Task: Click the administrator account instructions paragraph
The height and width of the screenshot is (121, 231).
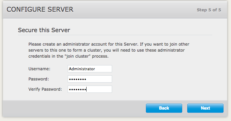Action: click(109, 50)
